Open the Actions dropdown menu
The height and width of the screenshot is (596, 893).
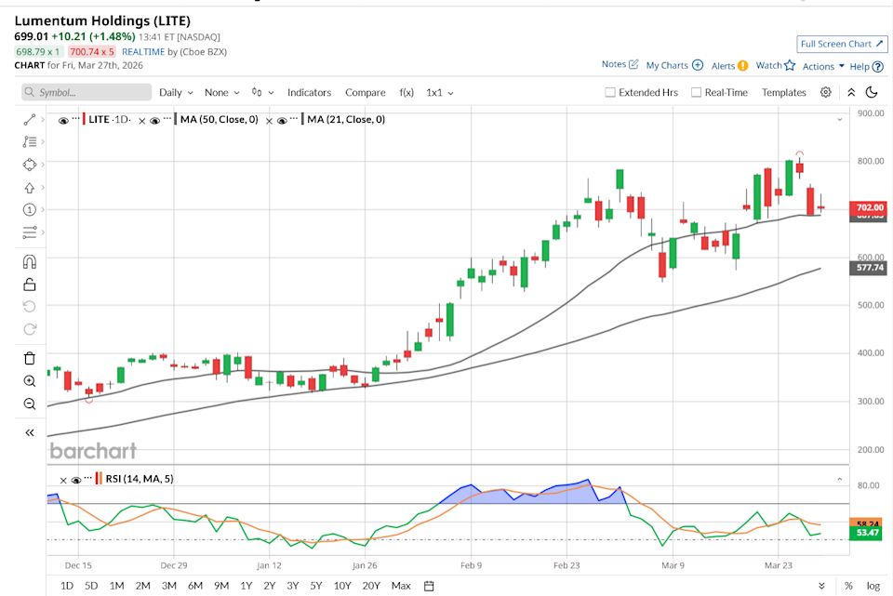[823, 66]
